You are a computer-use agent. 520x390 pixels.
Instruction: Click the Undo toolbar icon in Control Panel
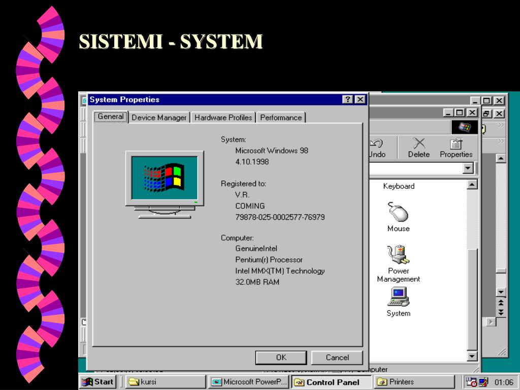[x=377, y=148]
